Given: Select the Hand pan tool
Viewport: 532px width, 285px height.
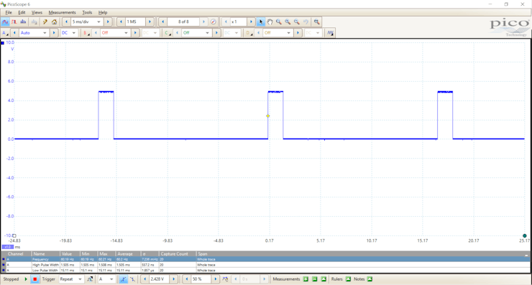Looking at the screenshot, I should pyautogui.click(x=270, y=22).
